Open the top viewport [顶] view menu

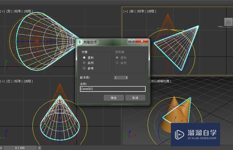tap(9, 11)
